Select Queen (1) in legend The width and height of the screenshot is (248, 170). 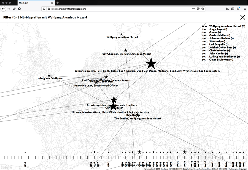(215, 32)
